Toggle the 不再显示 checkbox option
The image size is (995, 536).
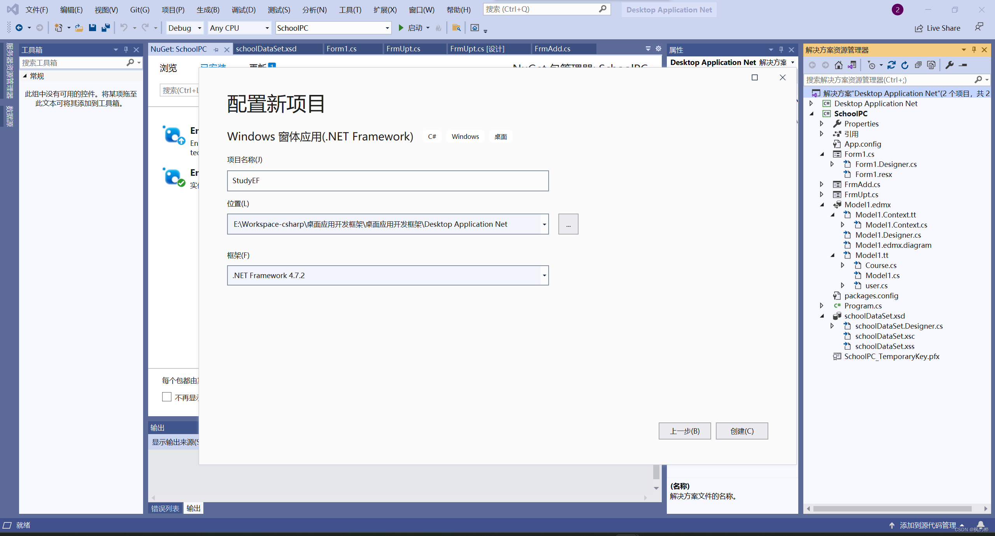(166, 397)
